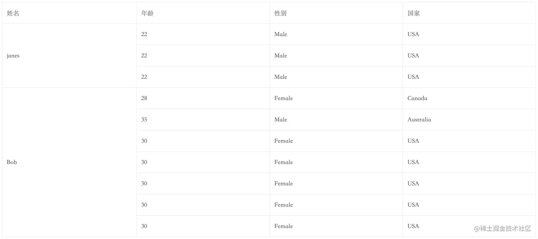
Task: Click the 性别 column header
Action: [336, 13]
